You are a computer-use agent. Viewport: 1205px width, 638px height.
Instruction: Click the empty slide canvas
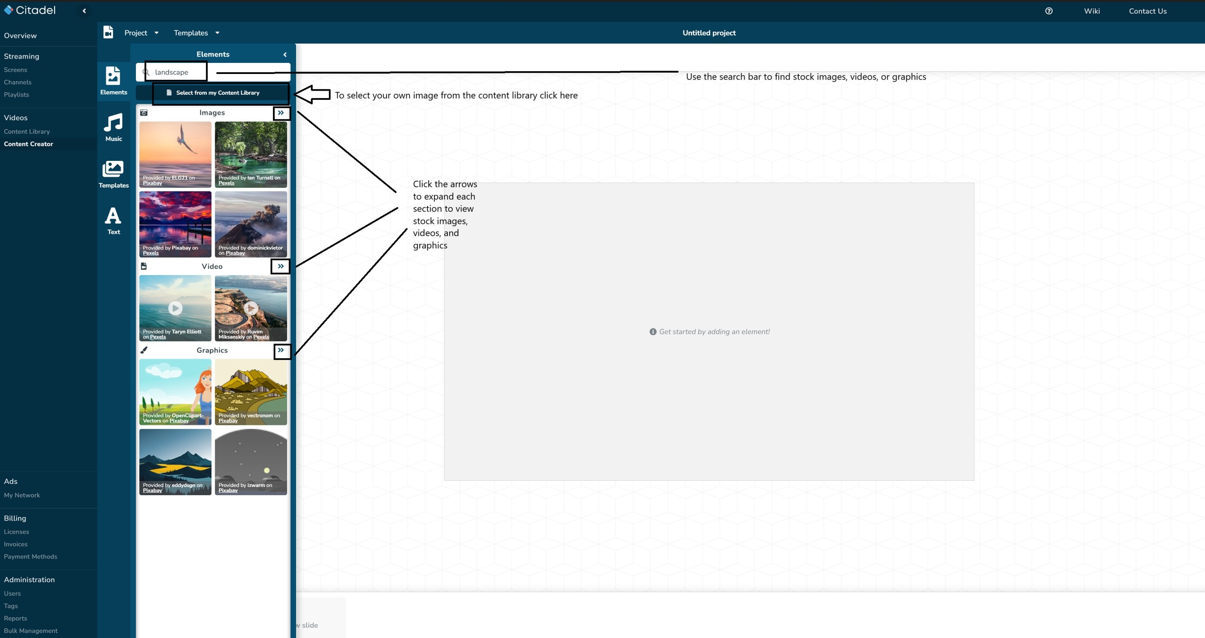coord(709,331)
